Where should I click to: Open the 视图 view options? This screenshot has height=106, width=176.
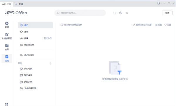pos(158,25)
